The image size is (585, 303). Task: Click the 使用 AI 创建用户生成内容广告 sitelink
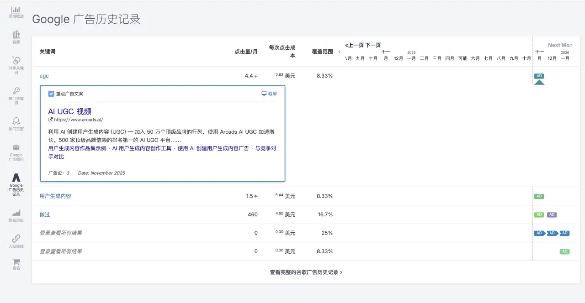click(213, 148)
